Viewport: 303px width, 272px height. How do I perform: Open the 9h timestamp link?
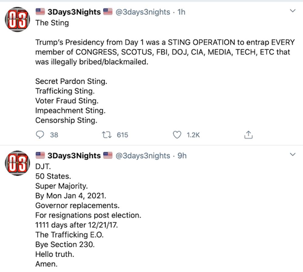[182, 156]
